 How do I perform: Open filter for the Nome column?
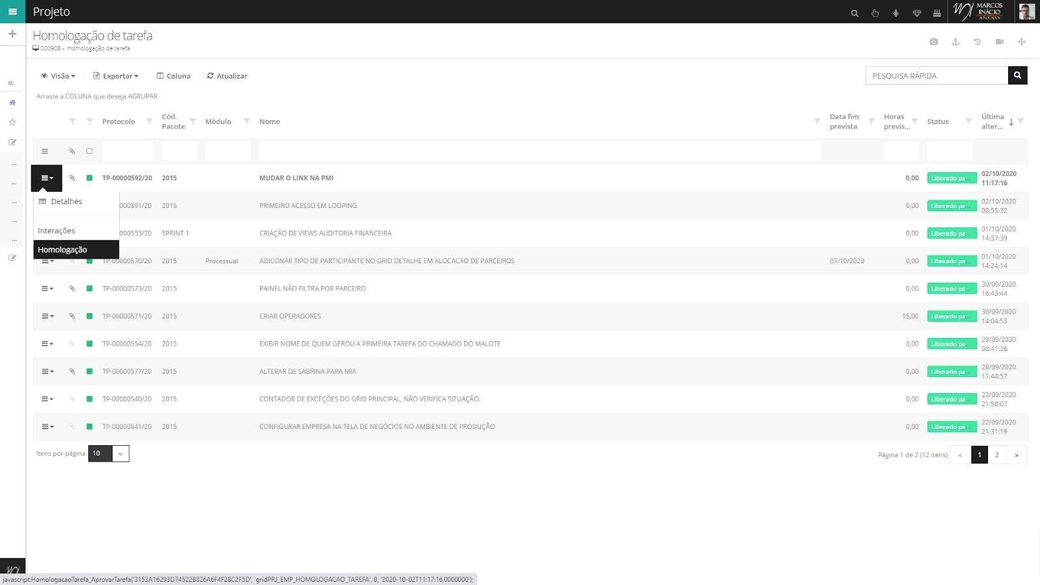click(817, 122)
